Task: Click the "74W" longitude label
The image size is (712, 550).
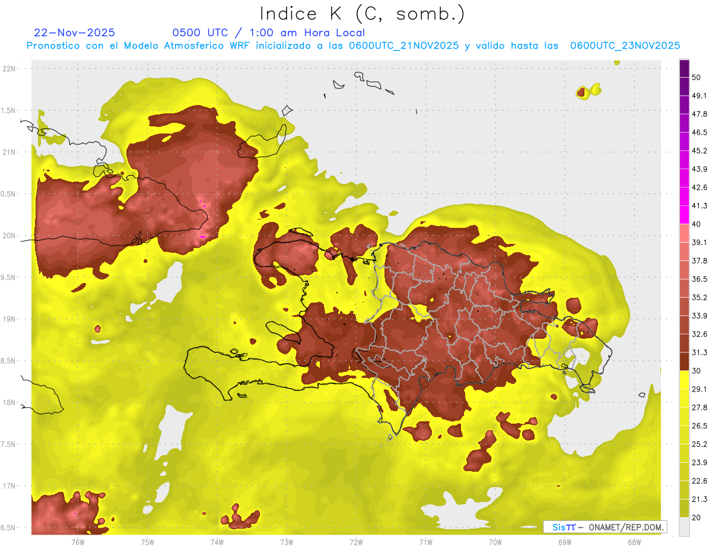Action: coord(217,542)
